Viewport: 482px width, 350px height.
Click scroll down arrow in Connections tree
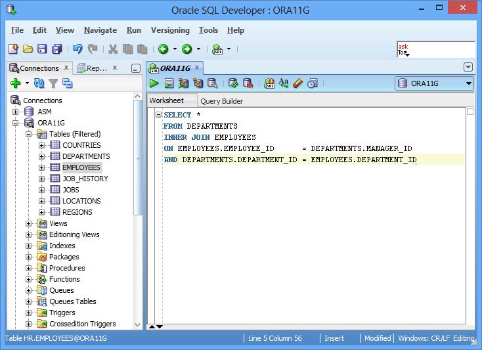tap(138, 325)
